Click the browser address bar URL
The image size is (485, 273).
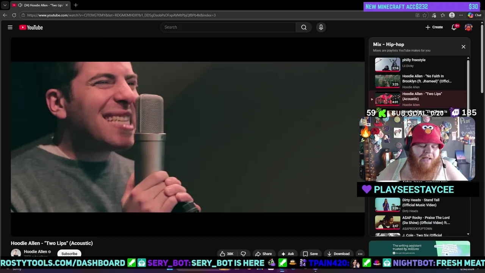[x=121, y=15]
